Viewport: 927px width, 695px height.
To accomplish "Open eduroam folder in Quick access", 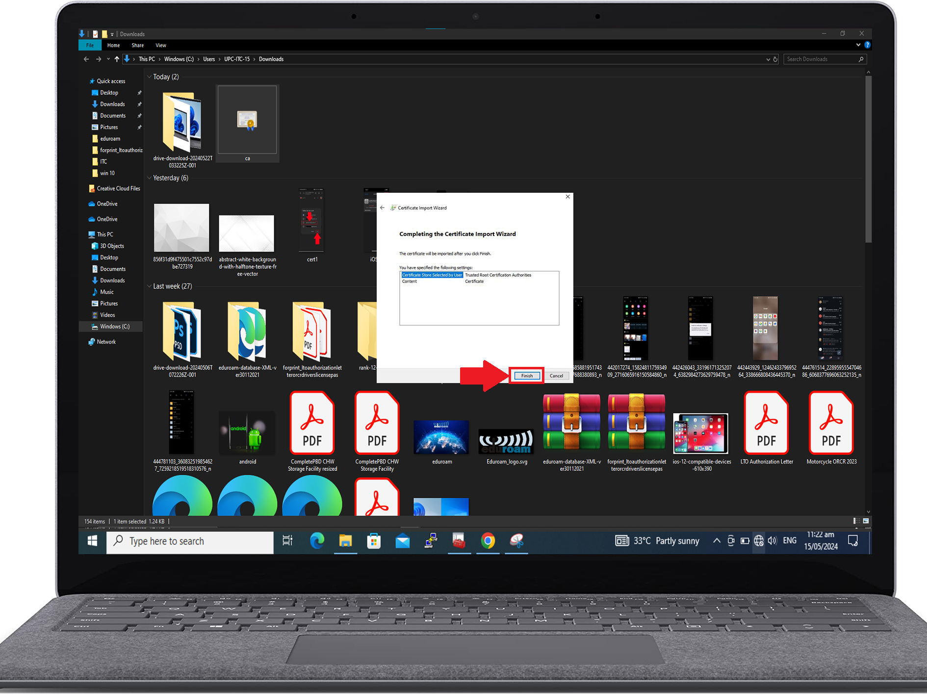I will pos(110,139).
